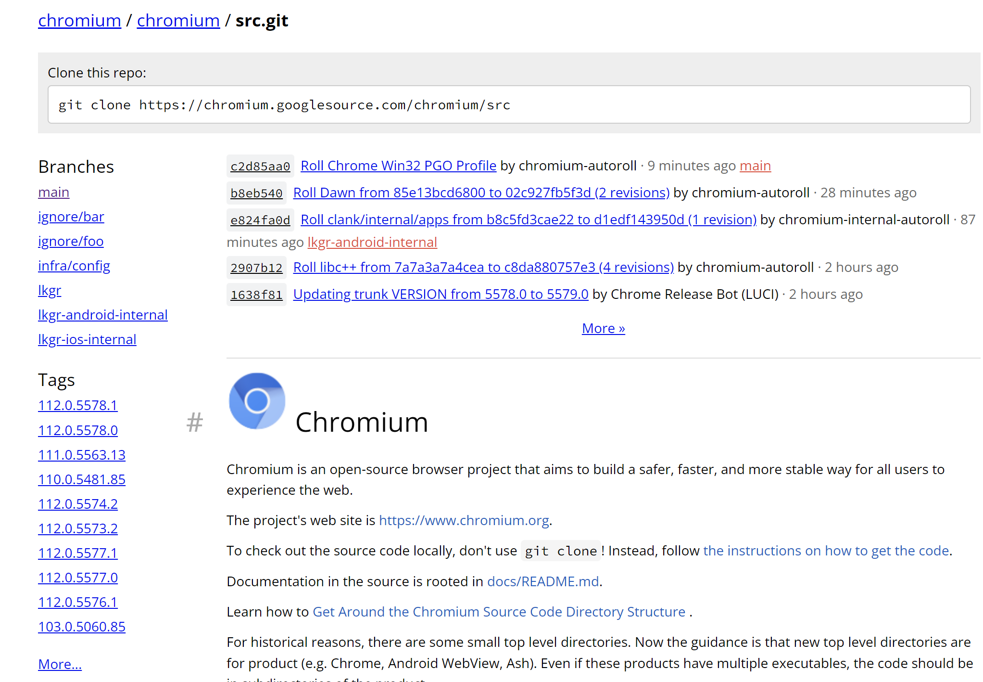
Task: Expand commits list with More » link
Action: (x=603, y=328)
